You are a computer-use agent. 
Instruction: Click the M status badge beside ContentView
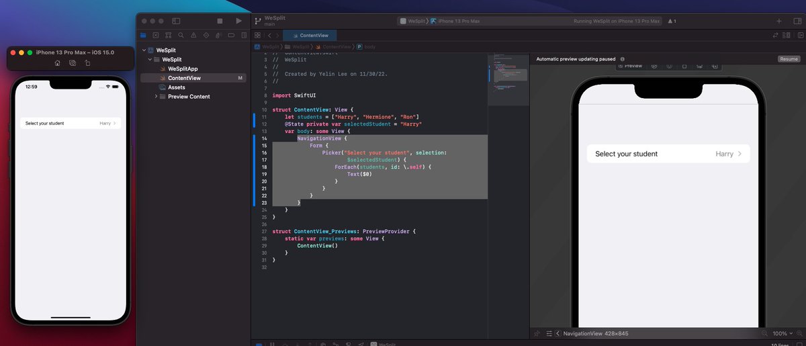click(x=240, y=78)
